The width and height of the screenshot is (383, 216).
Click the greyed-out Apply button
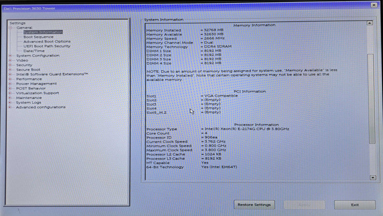pos(304,205)
